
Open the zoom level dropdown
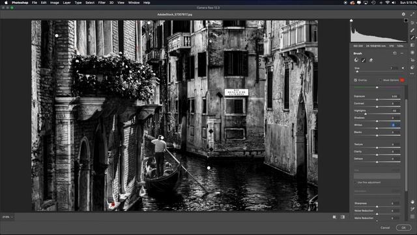[x=7, y=217]
